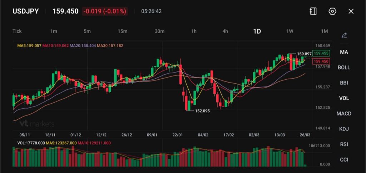Select the 4h timeframe
The height and width of the screenshot is (173, 366).
point(225,31)
